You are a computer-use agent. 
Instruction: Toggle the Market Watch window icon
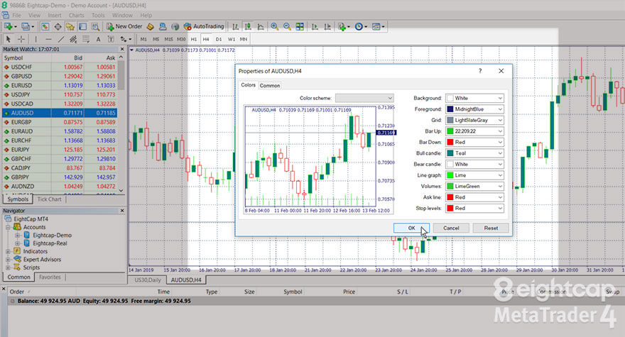pyautogui.click(x=45, y=26)
